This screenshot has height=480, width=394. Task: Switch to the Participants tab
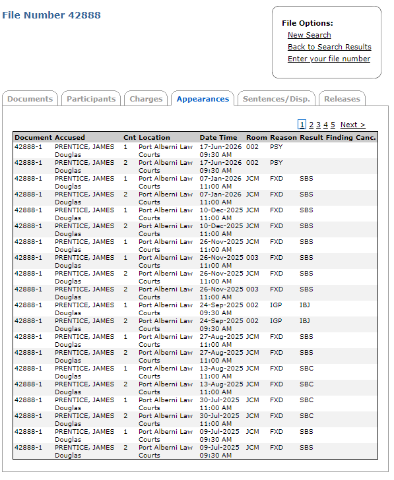pos(91,99)
